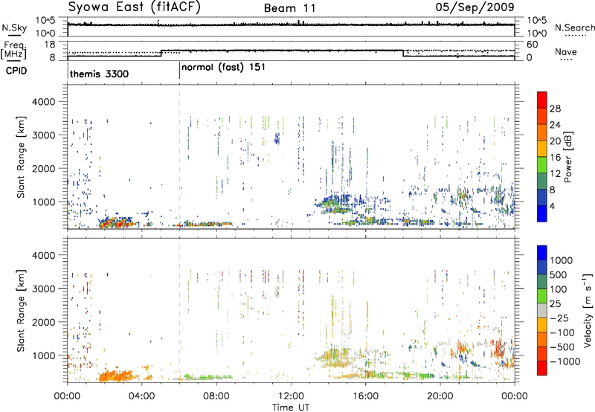Click the dense orange velocity scatter near 02:00–03:00

pos(117,375)
